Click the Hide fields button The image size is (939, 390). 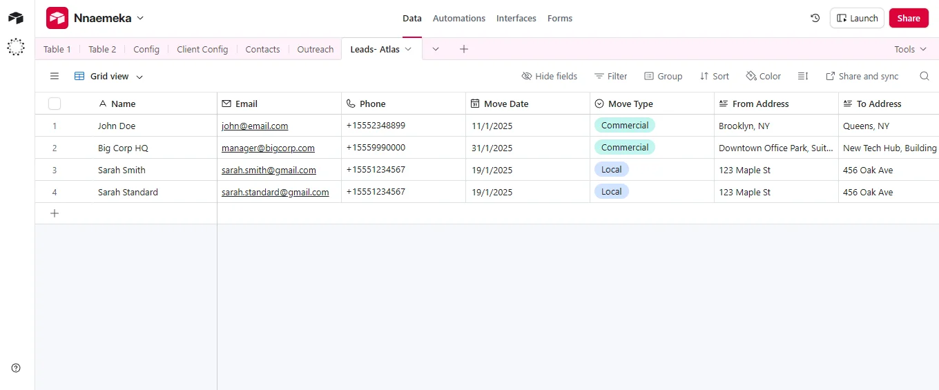(550, 77)
